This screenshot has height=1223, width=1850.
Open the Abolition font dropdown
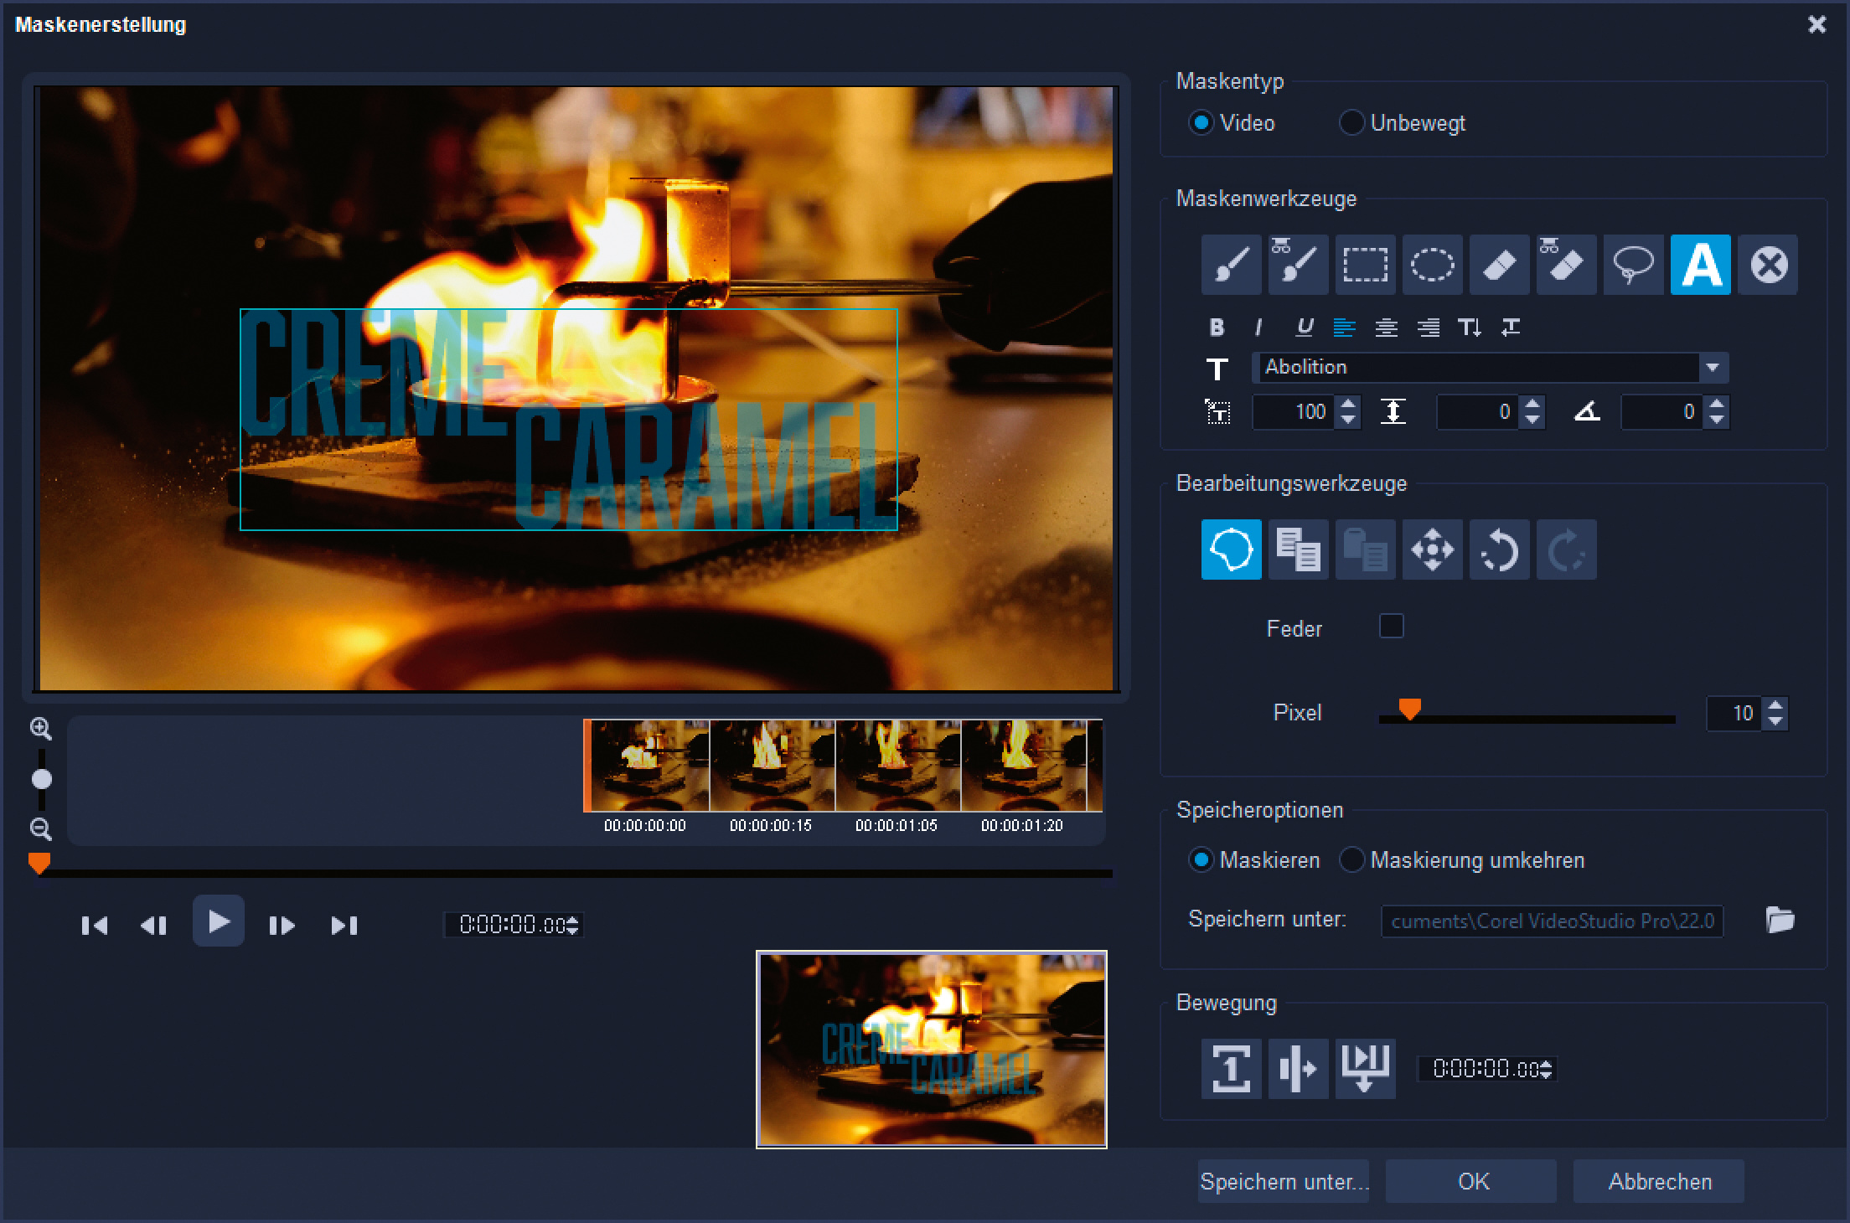(x=1713, y=368)
